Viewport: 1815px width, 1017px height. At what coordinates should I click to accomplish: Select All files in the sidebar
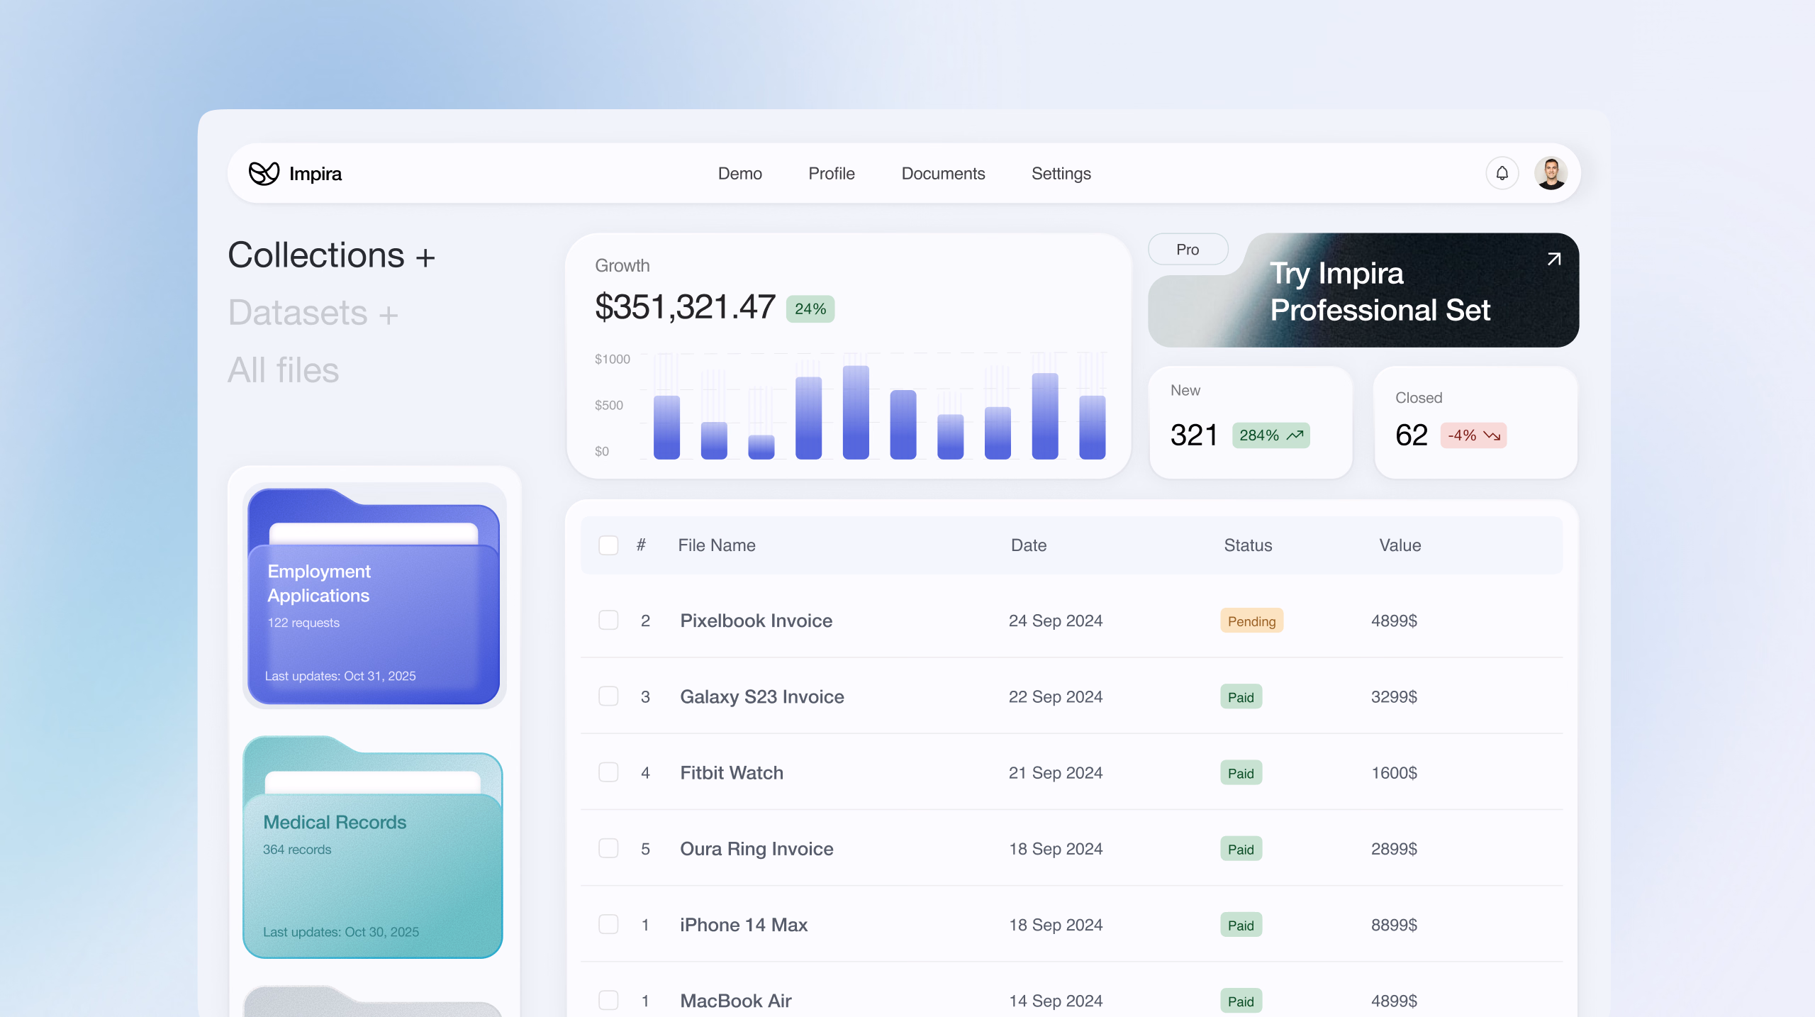point(283,370)
